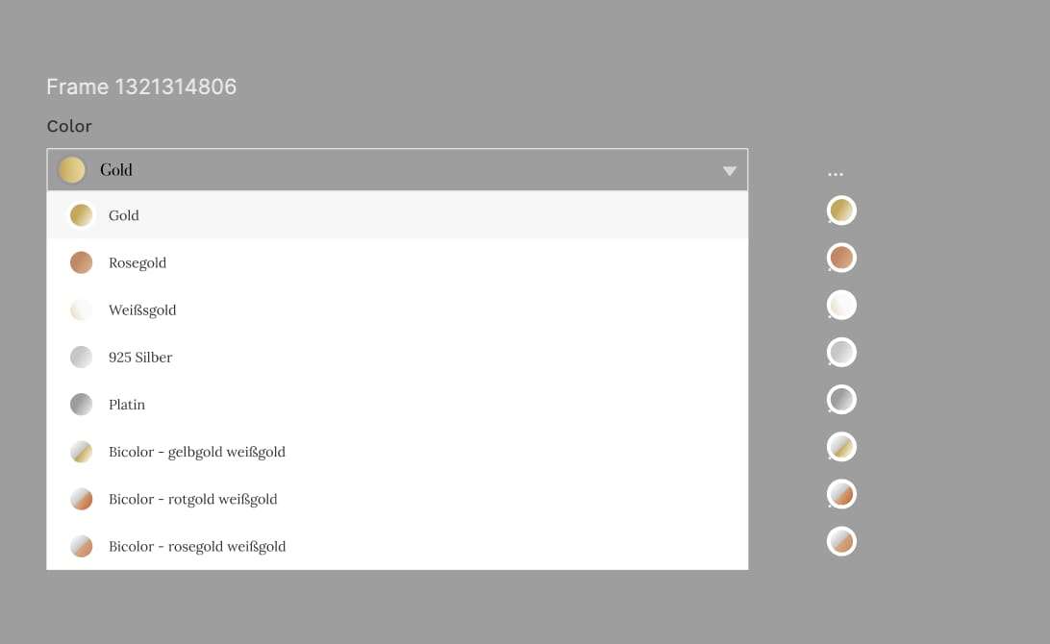Select the 925 Silber option
Viewport: 1050px width, 644px height.
(x=397, y=357)
